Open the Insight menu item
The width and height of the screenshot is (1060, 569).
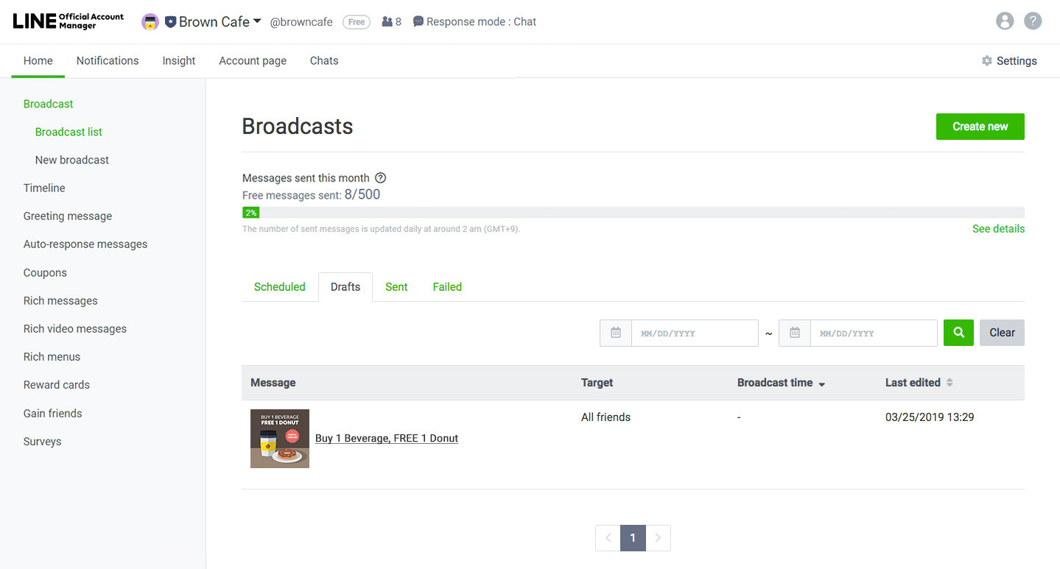click(179, 61)
